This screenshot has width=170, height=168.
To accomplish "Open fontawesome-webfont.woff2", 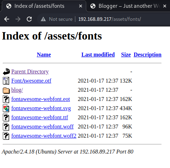I will point(44,136).
